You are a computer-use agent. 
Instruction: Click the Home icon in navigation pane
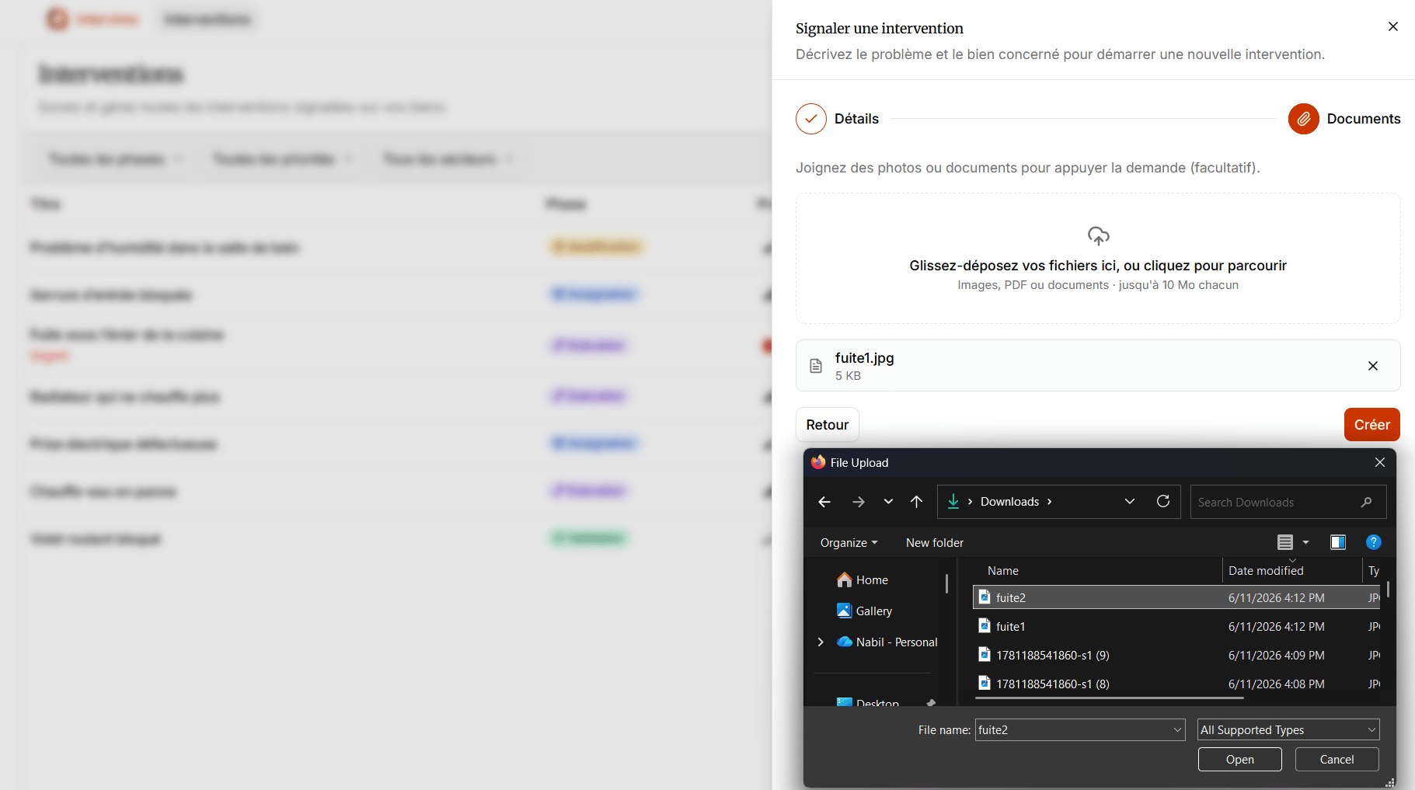[844, 579]
